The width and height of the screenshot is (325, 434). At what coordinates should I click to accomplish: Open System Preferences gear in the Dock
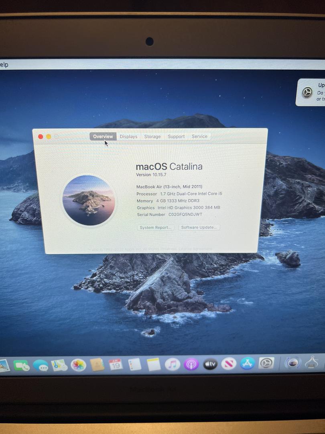[266, 363]
